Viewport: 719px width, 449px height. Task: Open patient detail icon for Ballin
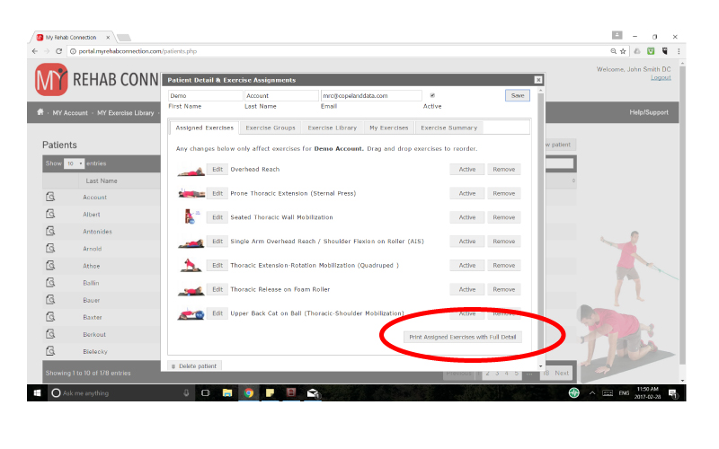coord(50,283)
